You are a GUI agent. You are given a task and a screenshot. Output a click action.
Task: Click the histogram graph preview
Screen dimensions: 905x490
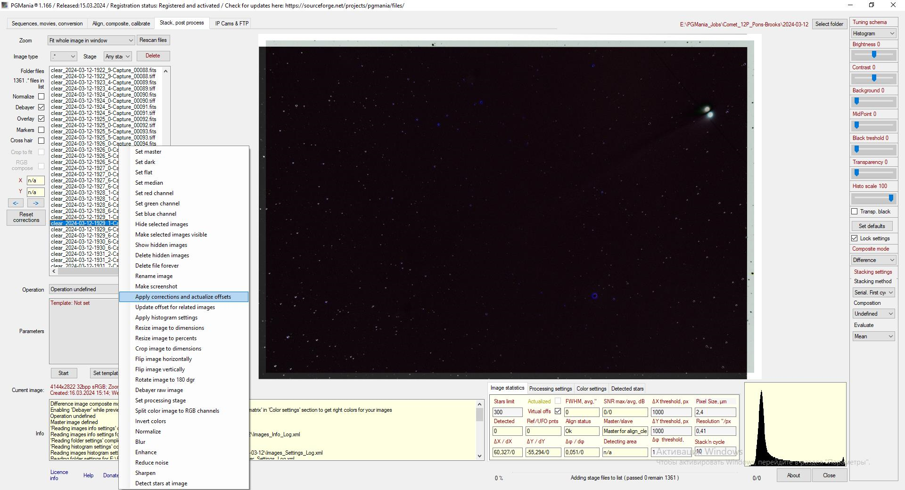click(795, 425)
